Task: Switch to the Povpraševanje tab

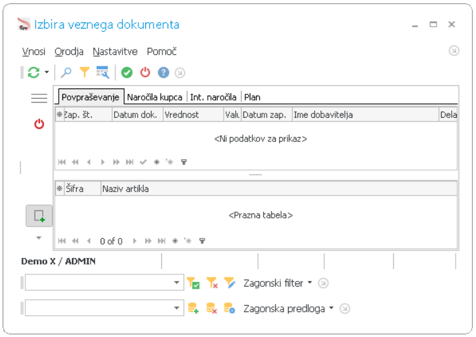Action: (x=90, y=97)
